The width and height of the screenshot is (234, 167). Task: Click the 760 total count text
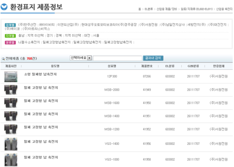pyautogui.click(x=29, y=58)
